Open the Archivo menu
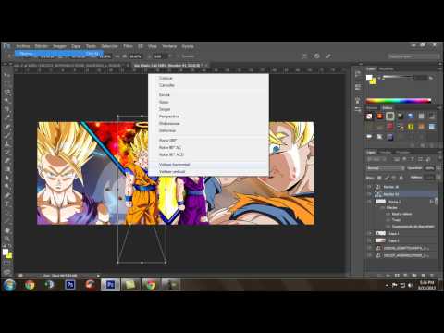This screenshot has width=444, height=333. click(x=23, y=46)
